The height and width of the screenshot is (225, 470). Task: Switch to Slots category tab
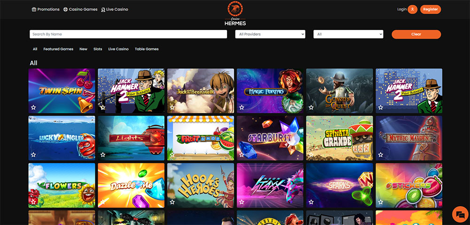tap(98, 49)
